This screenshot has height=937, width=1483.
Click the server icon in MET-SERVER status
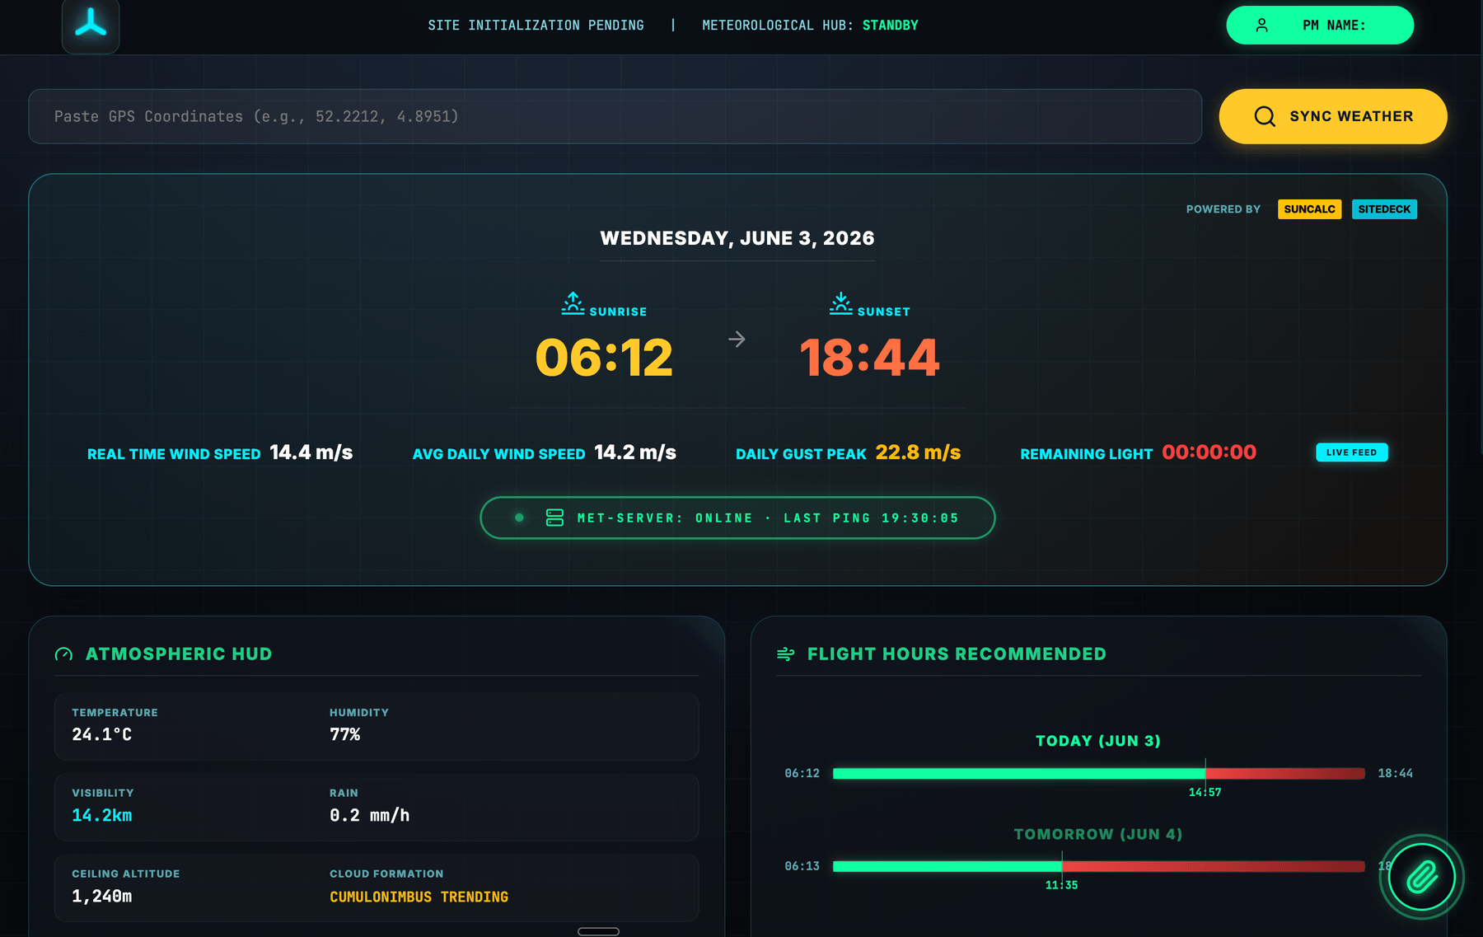pos(554,518)
